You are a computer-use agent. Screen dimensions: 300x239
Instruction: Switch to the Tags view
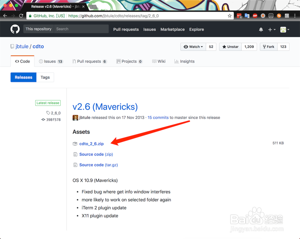[x=45, y=77]
